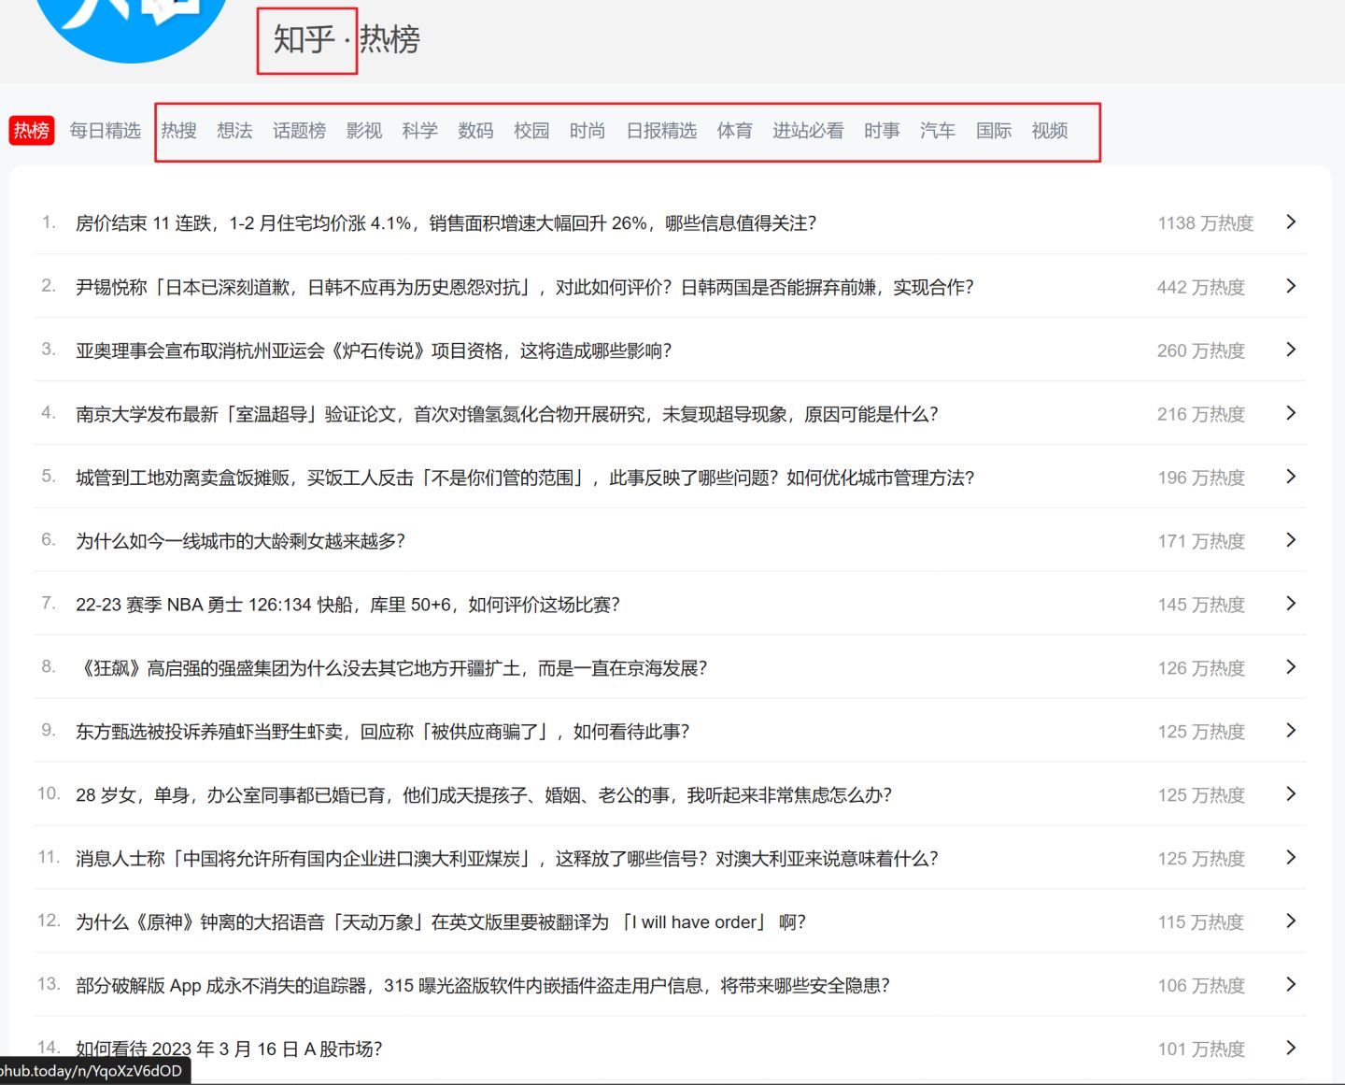The width and height of the screenshot is (1345, 1085).
Task: Open the 影视 section
Action: pyautogui.click(x=364, y=131)
